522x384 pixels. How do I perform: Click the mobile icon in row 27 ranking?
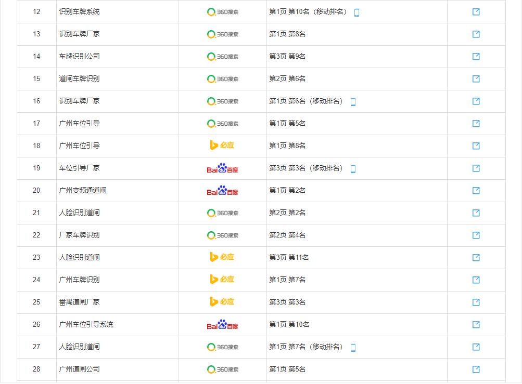(x=353, y=347)
